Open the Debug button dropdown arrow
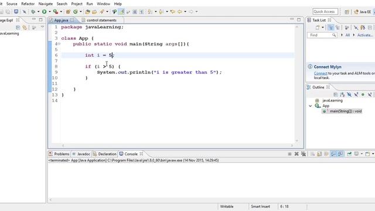The image size is (375, 211). coord(38,12)
